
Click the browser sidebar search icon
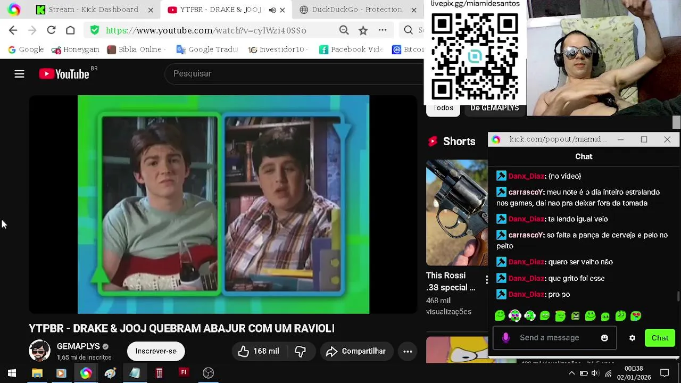(408, 30)
